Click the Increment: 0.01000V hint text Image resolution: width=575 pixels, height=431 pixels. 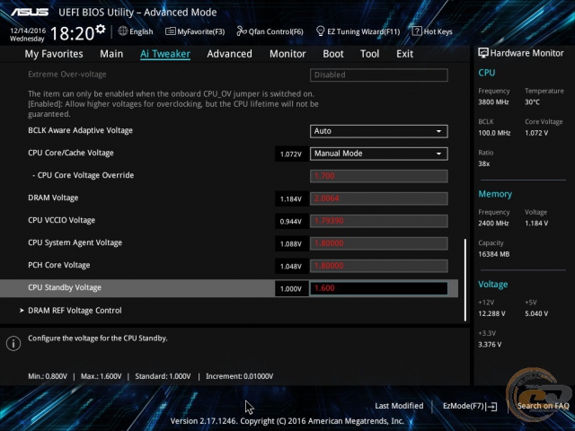240,376
